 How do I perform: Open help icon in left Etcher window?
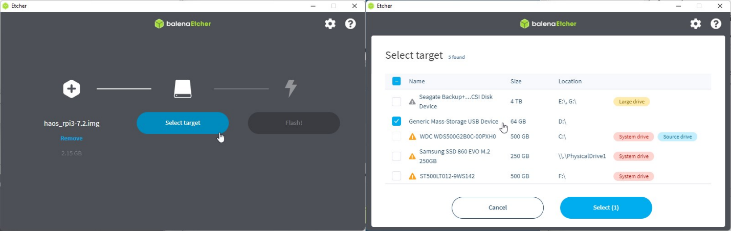tap(350, 24)
